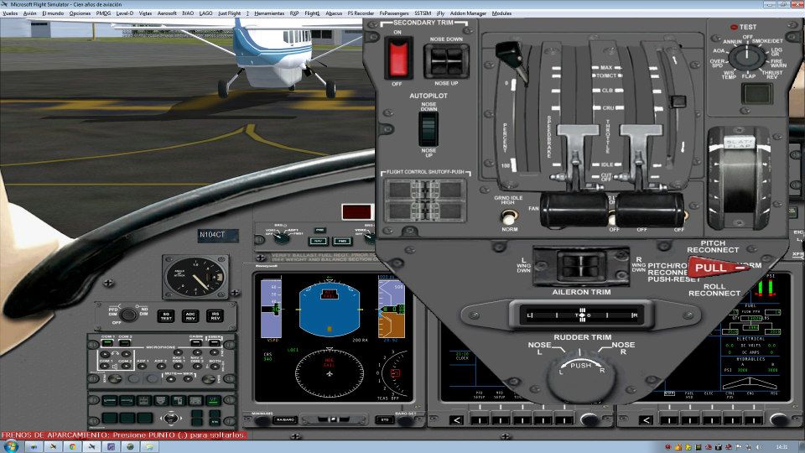Turn the Rudder Trim PUSH knob
Image resolution: width=805 pixels, height=453 pixels.
click(x=580, y=377)
